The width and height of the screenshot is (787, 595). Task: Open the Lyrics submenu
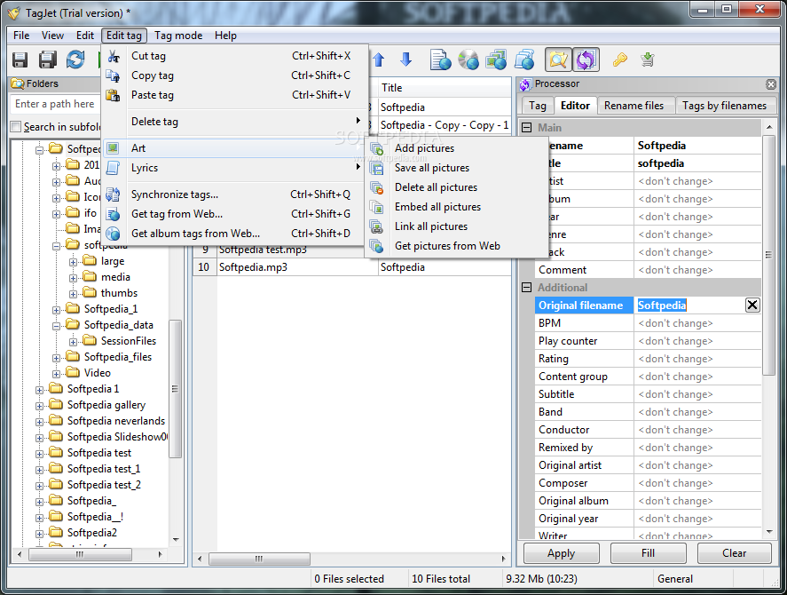pyautogui.click(x=234, y=168)
